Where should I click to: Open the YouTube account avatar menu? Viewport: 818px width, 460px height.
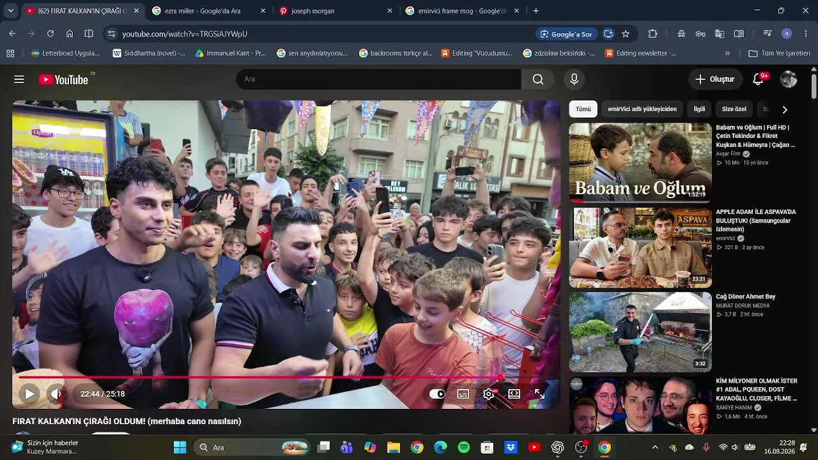pos(789,79)
